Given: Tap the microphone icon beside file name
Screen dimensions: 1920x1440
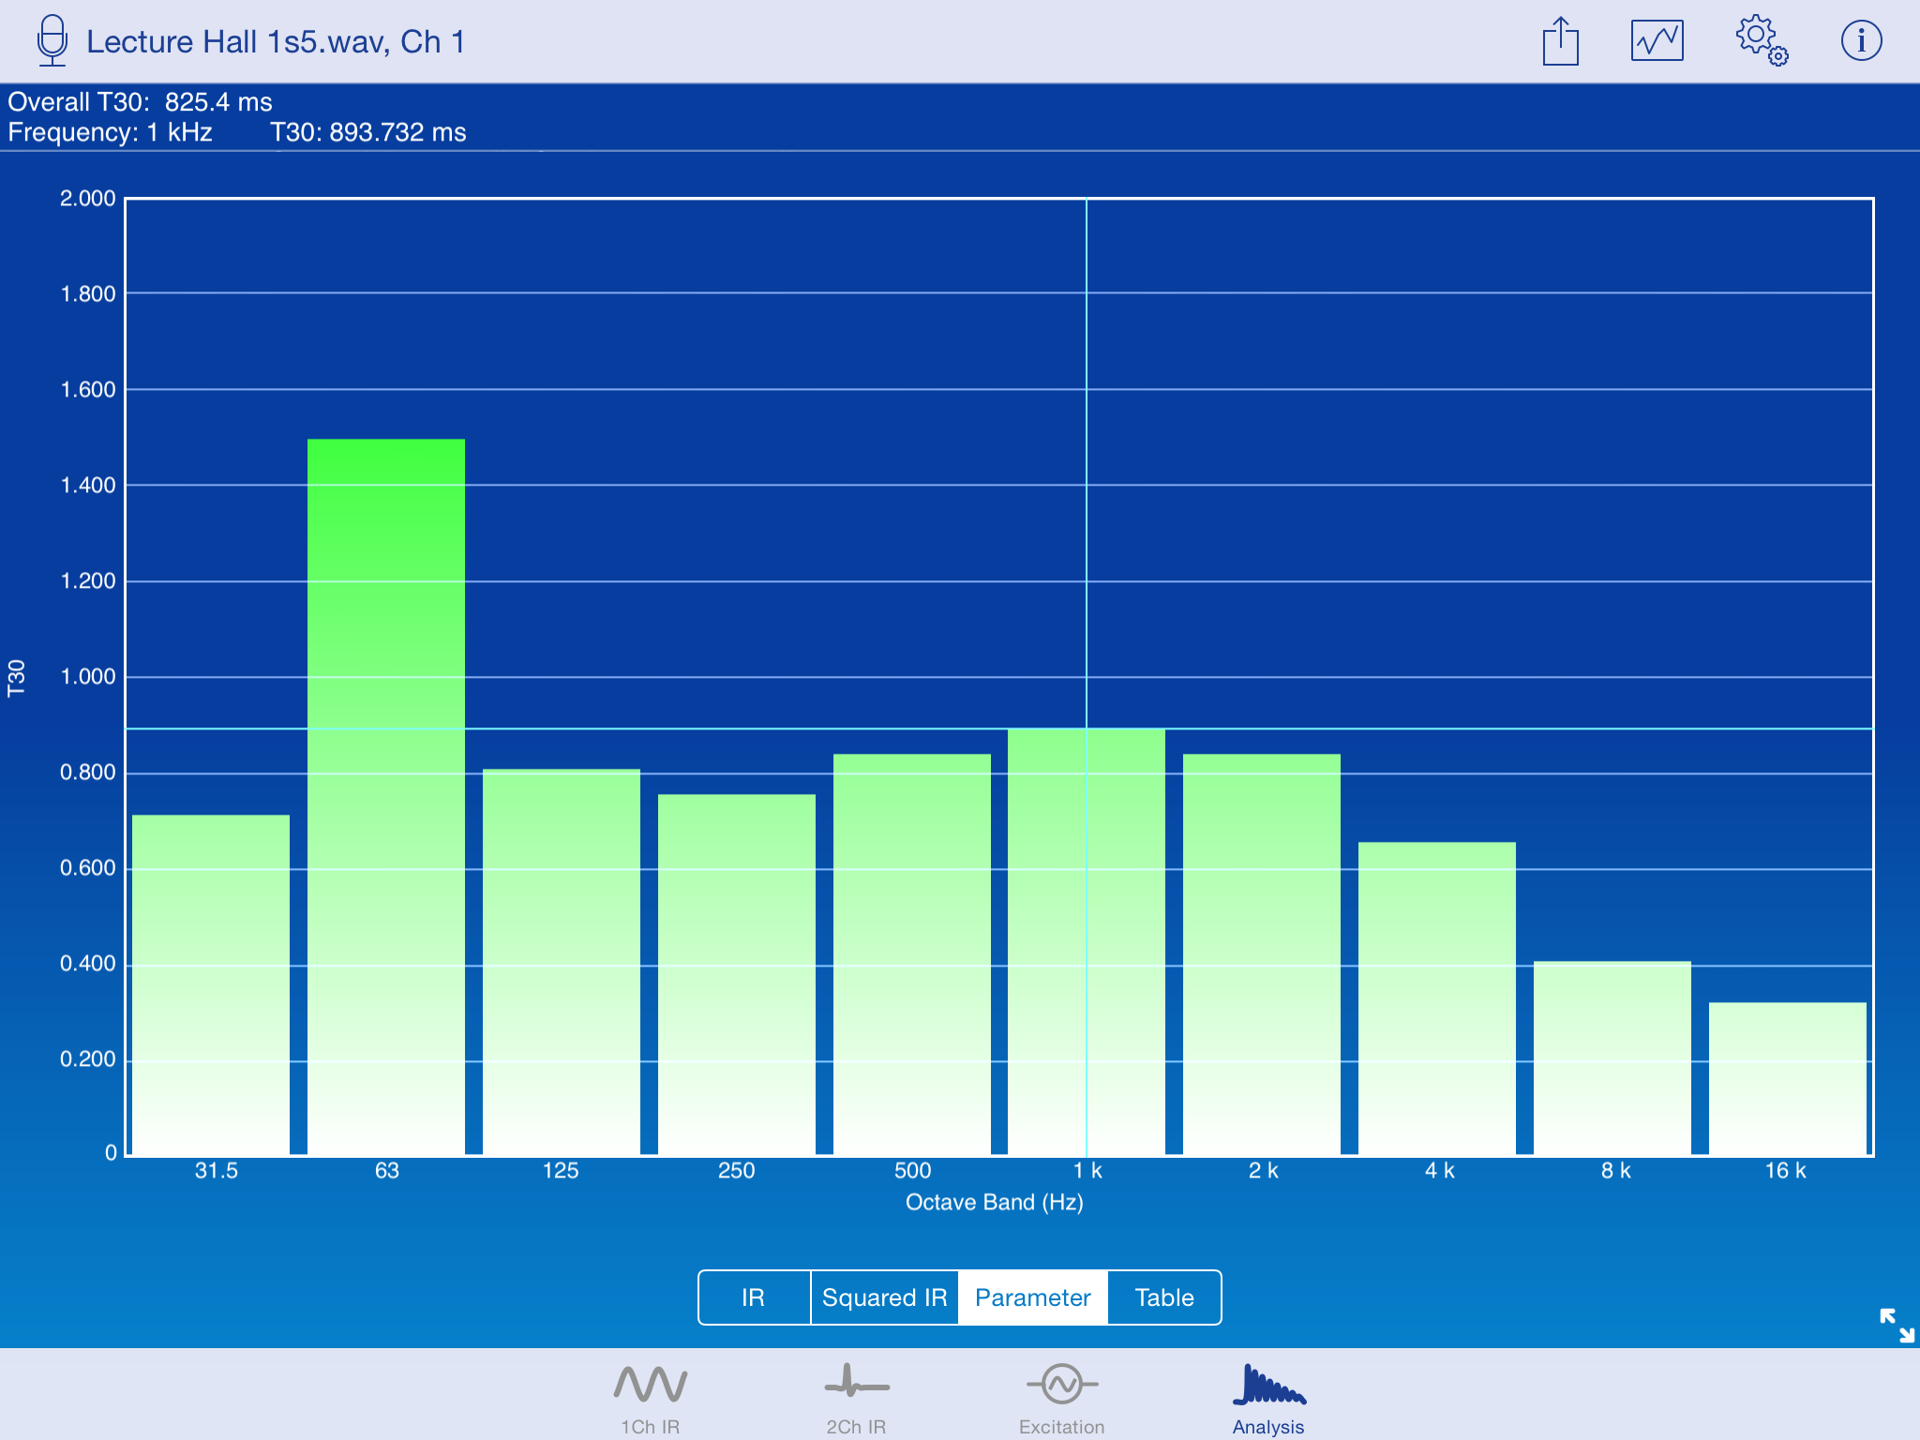Looking at the screenshot, I should pos(52,41).
